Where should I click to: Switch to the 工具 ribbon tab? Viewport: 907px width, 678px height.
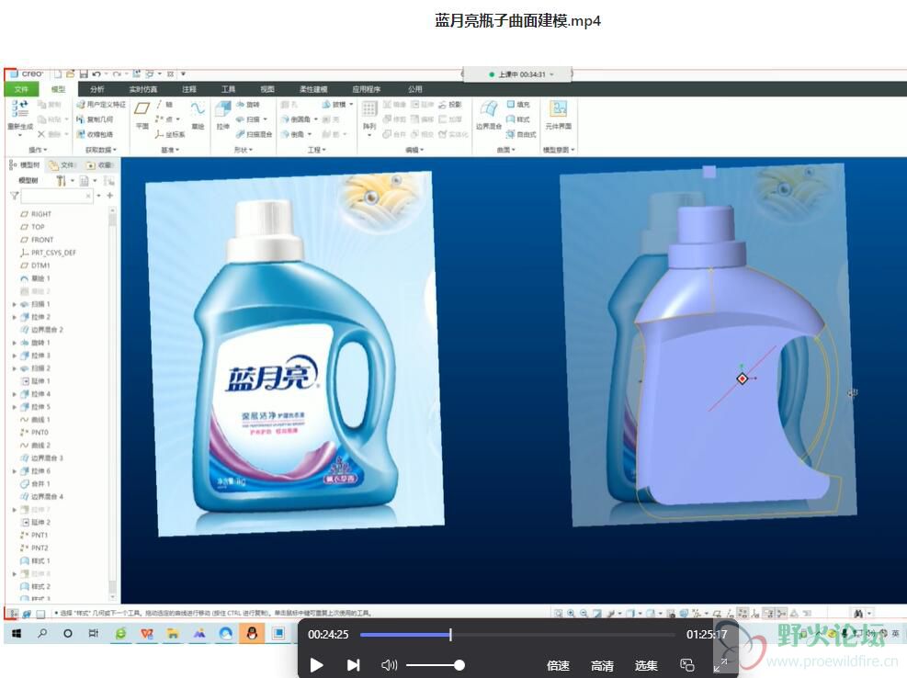click(229, 89)
